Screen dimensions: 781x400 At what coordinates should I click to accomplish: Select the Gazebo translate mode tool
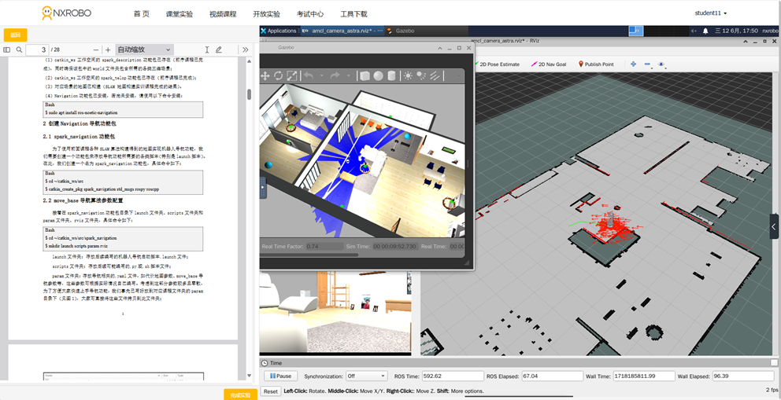[x=265, y=76]
